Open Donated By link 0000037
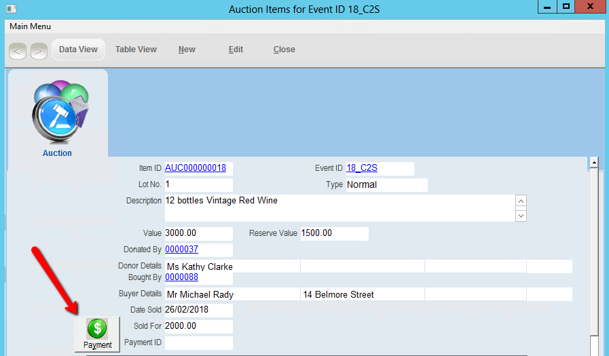The width and height of the screenshot is (609, 356). tap(181, 250)
